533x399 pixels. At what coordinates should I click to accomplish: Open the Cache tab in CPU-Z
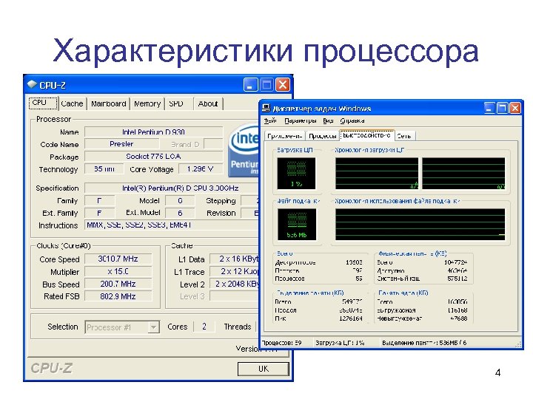click(72, 104)
